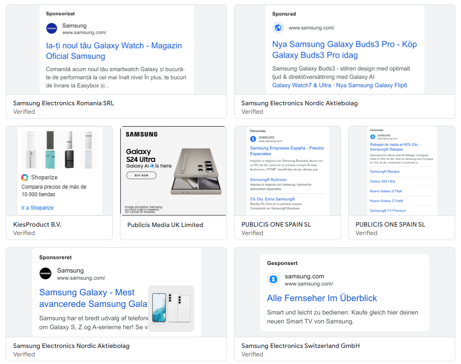Image resolution: width=461 pixels, height=364 pixels.
Task: Click the S icon in Samsung Empresas España ad
Action: [x=253, y=139]
